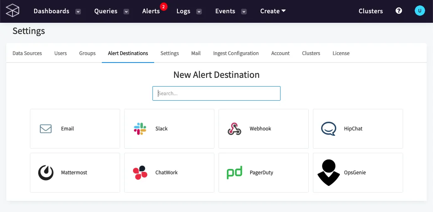The height and width of the screenshot is (212, 433).
Task: Open the user avatar menu
Action: (x=420, y=11)
